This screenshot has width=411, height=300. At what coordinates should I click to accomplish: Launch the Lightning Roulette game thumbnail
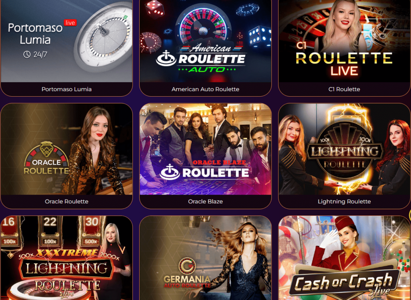pyautogui.click(x=344, y=149)
